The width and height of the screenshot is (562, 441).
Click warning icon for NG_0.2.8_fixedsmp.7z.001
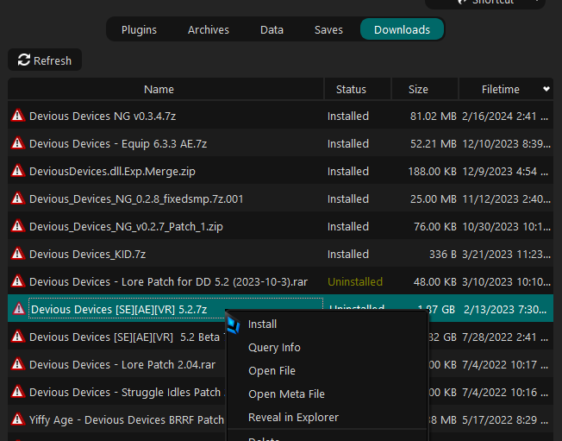click(18, 198)
